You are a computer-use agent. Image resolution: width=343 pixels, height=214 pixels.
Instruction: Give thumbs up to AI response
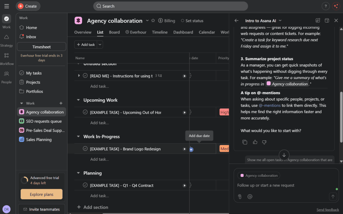(x=255, y=142)
